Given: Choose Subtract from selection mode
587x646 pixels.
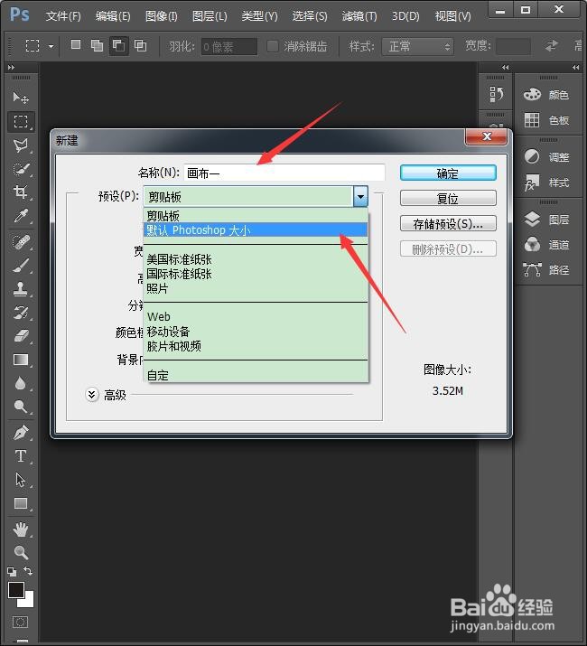Looking at the screenshot, I should point(118,45).
